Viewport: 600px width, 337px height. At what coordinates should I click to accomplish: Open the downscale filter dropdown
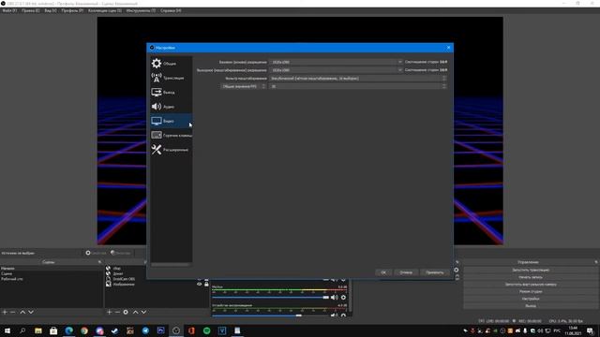click(358, 79)
